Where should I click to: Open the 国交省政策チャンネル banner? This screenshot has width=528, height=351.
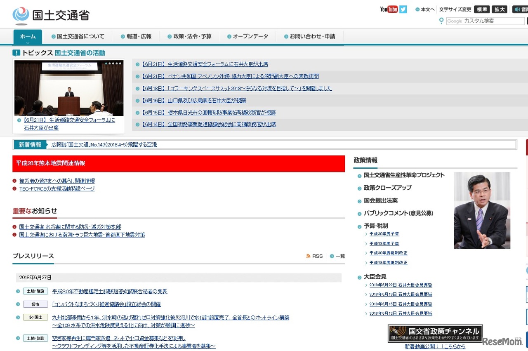pyautogui.click(x=435, y=334)
